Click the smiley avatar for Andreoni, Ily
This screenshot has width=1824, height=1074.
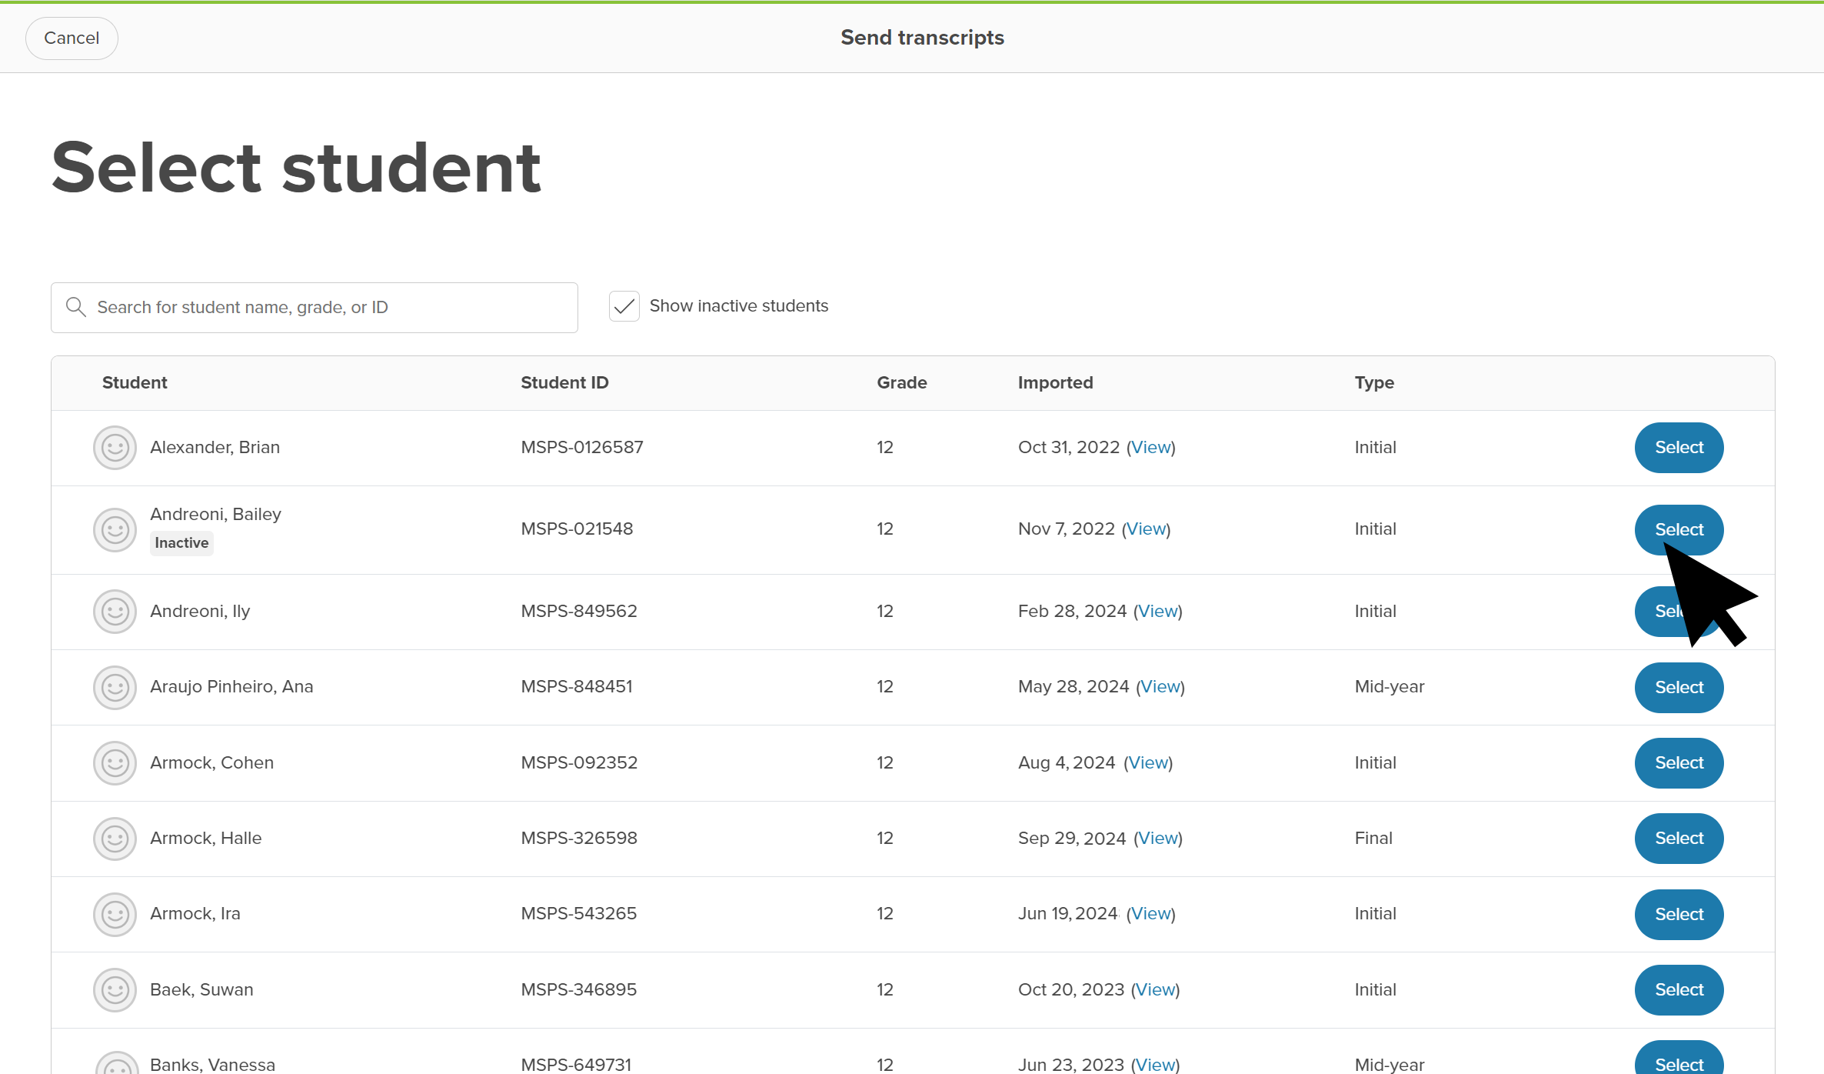point(114,611)
